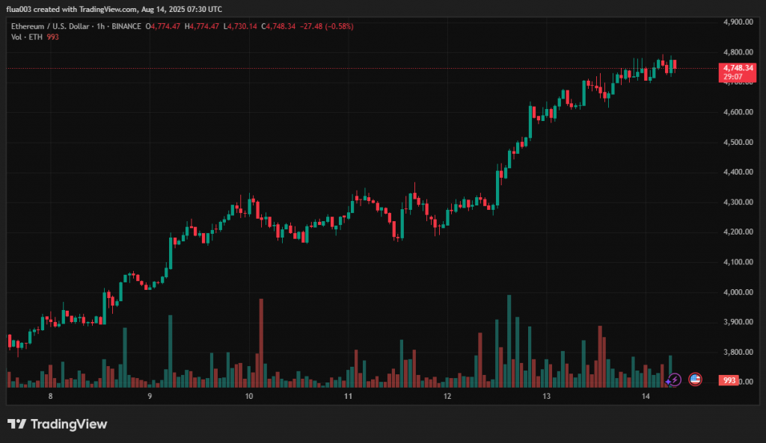Click the 'BINANCE' exchange label
This screenshot has width=766, height=443.
[x=126, y=26]
